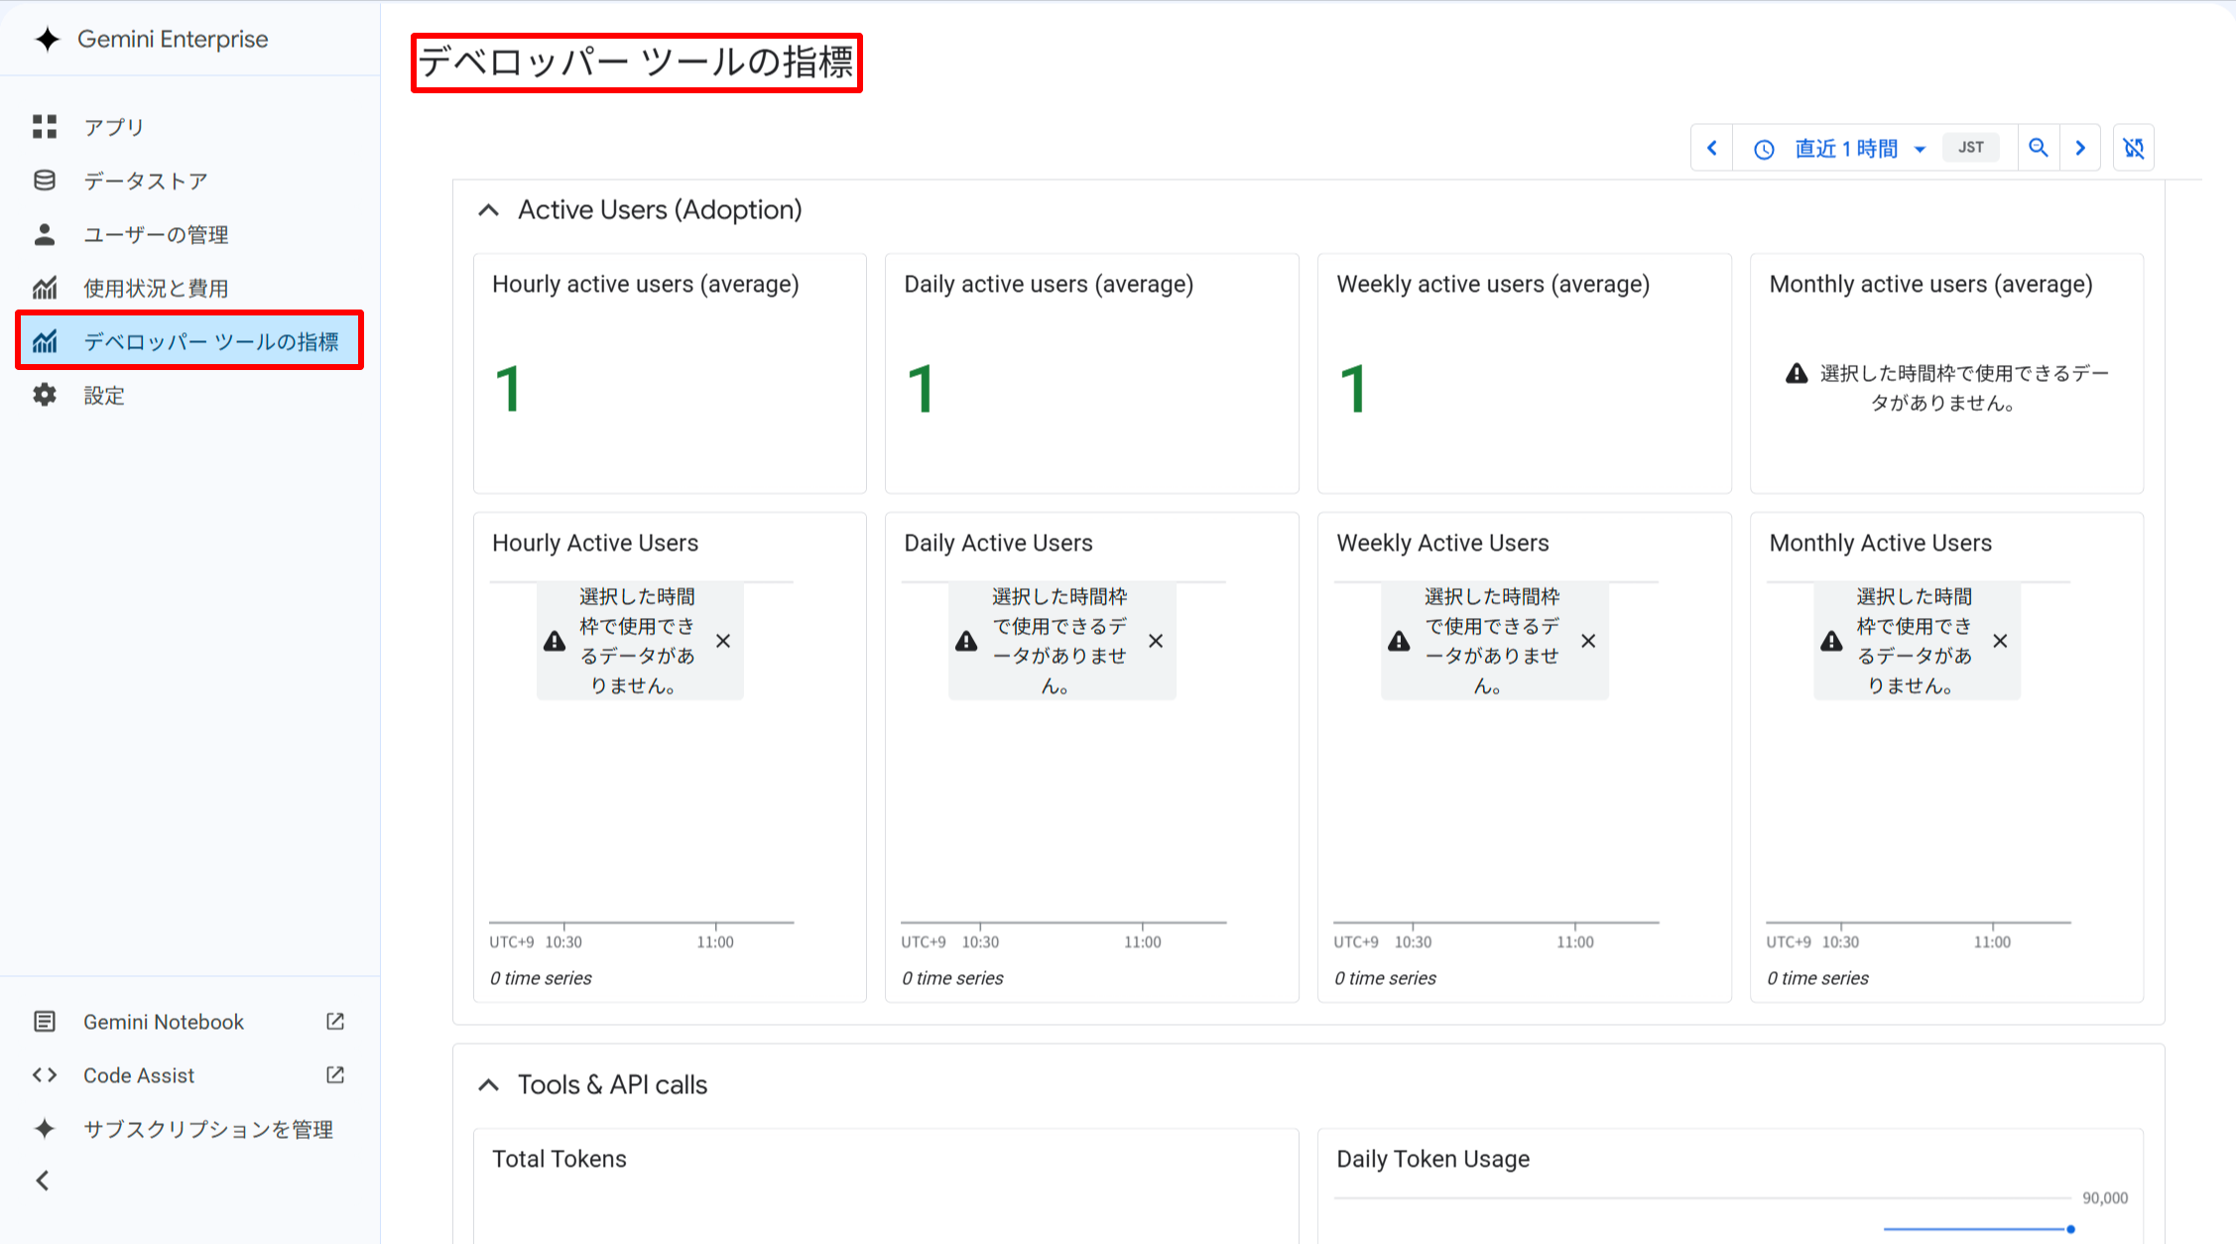2236x1244 pixels.
Task: Go to previous time range arrow
Action: click(x=1712, y=148)
